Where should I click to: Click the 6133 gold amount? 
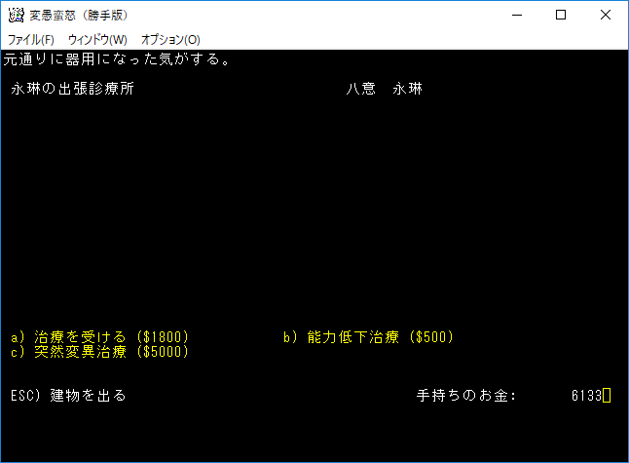point(586,396)
